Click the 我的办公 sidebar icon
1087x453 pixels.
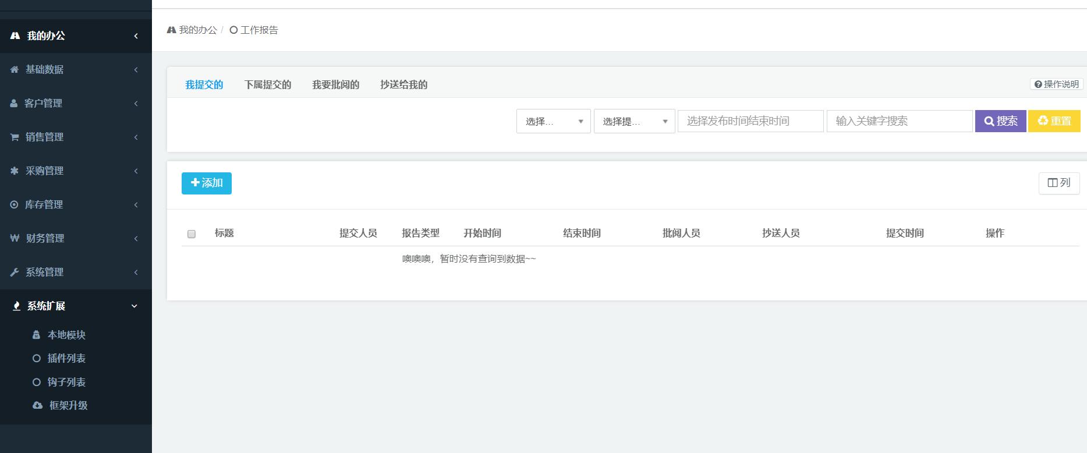[15, 36]
